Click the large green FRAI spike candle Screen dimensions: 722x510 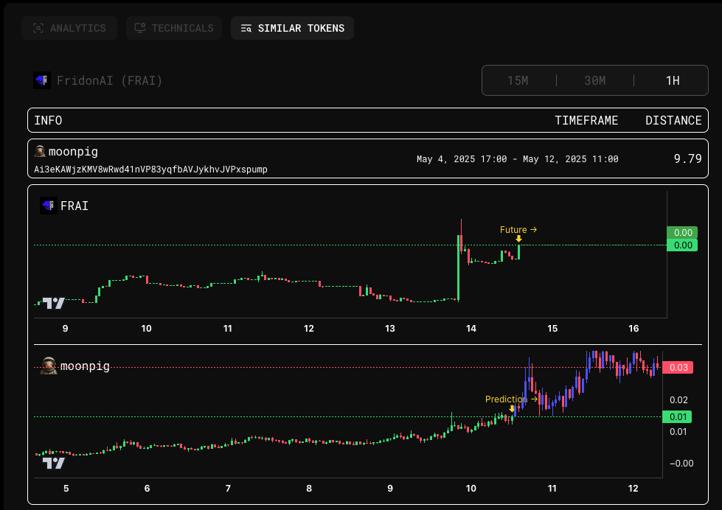click(459, 268)
